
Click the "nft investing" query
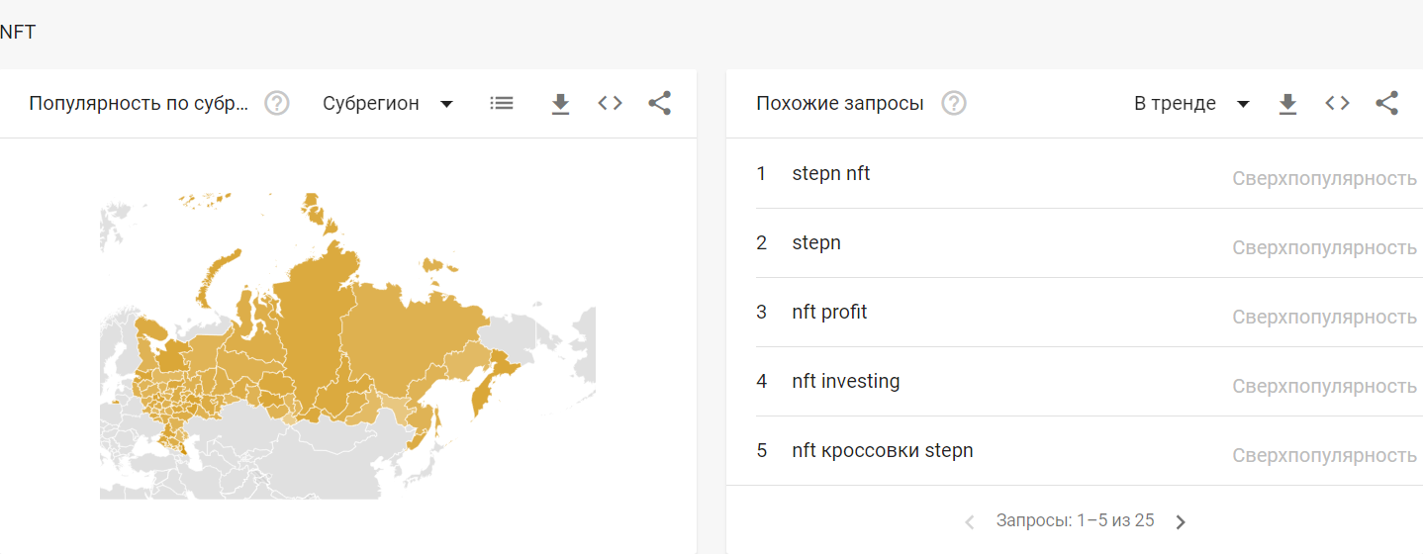point(846,382)
